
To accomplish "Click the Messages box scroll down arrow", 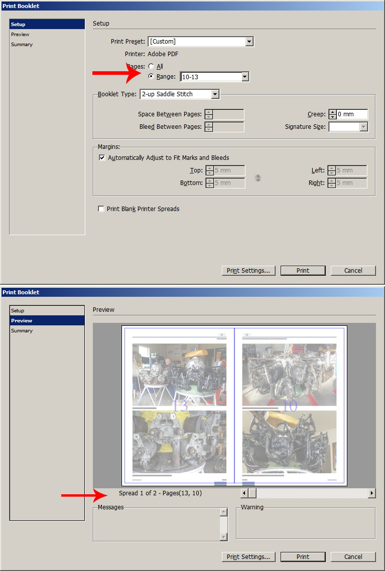I will (x=224, y=537).
